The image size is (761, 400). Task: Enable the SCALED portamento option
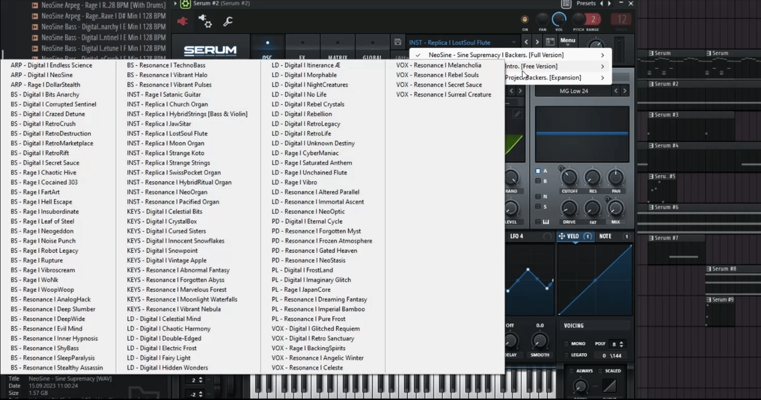point(601,371)
